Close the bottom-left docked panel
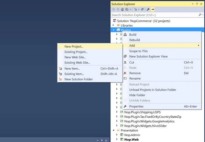This screenshot has width=205, height=142. pos(106,140)
